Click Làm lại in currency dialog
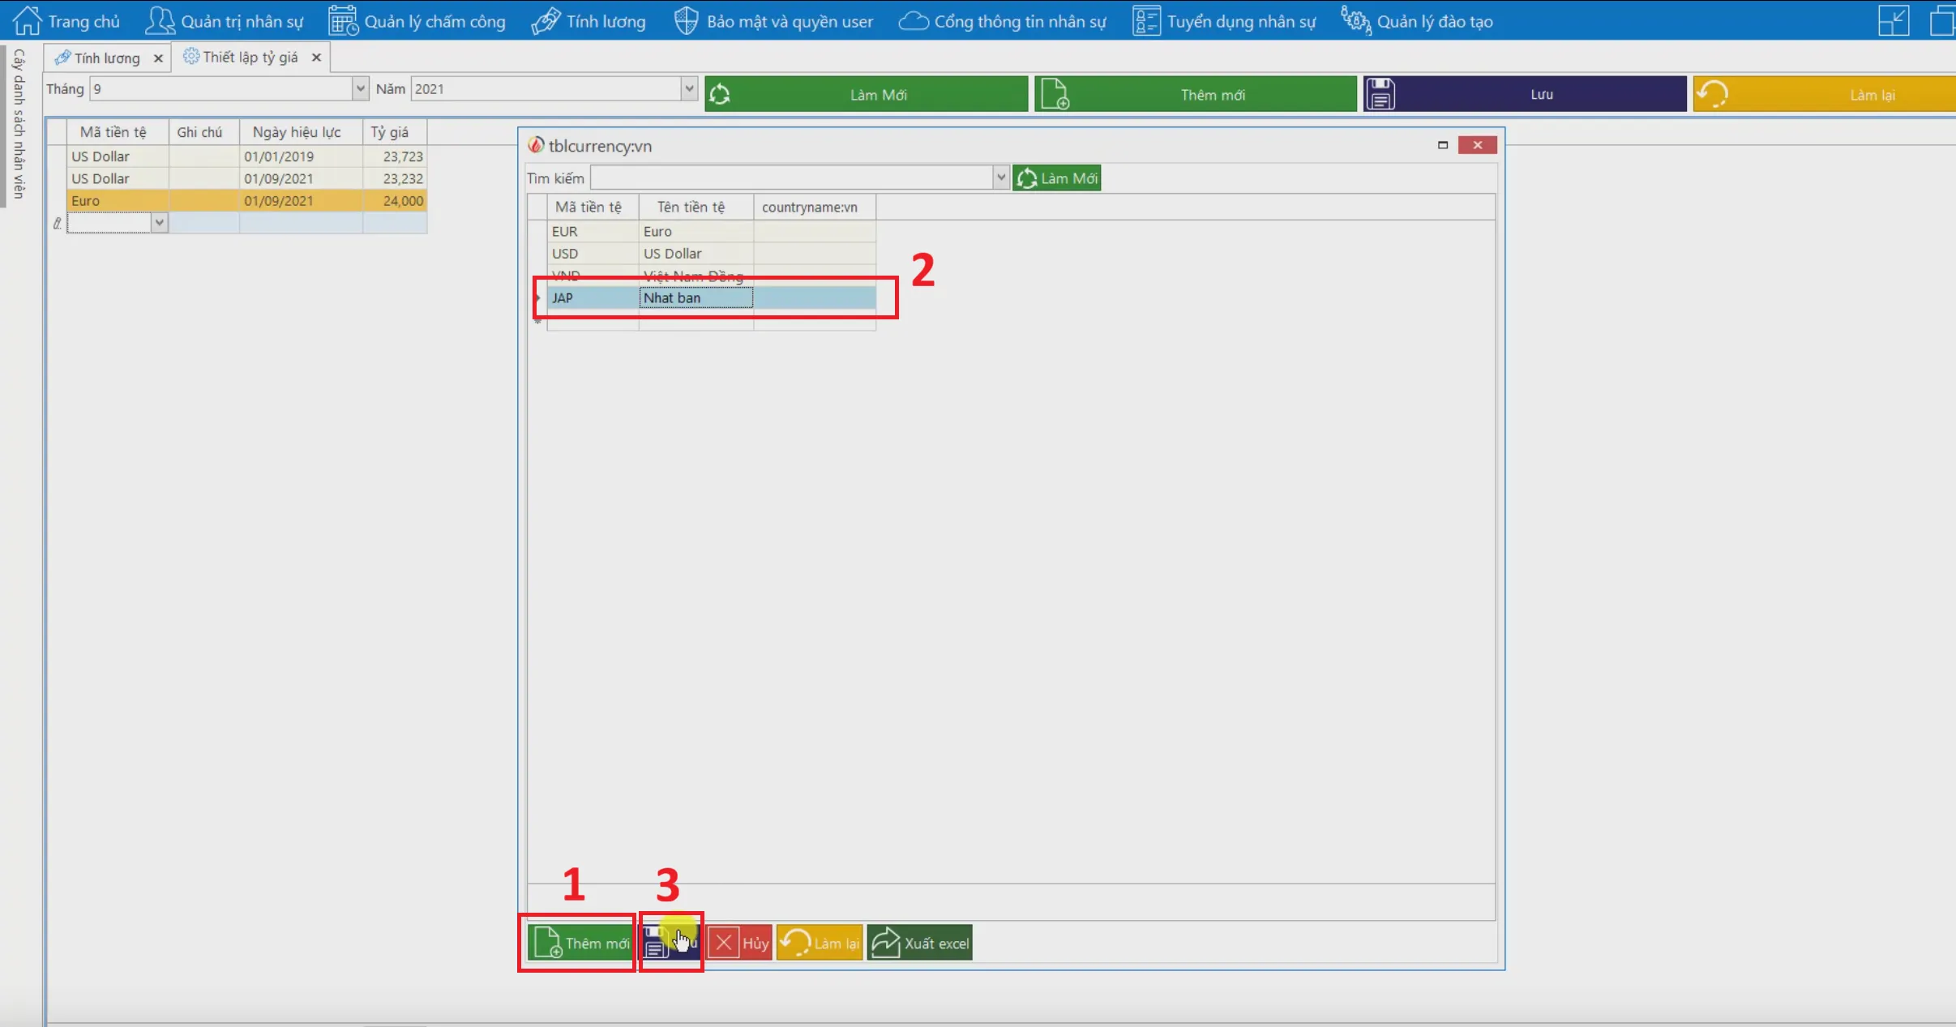 tap(820, 943)
